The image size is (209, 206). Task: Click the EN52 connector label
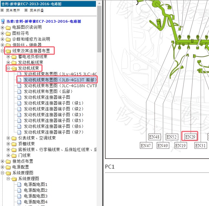pyautogui.click(x=172, y=137)
